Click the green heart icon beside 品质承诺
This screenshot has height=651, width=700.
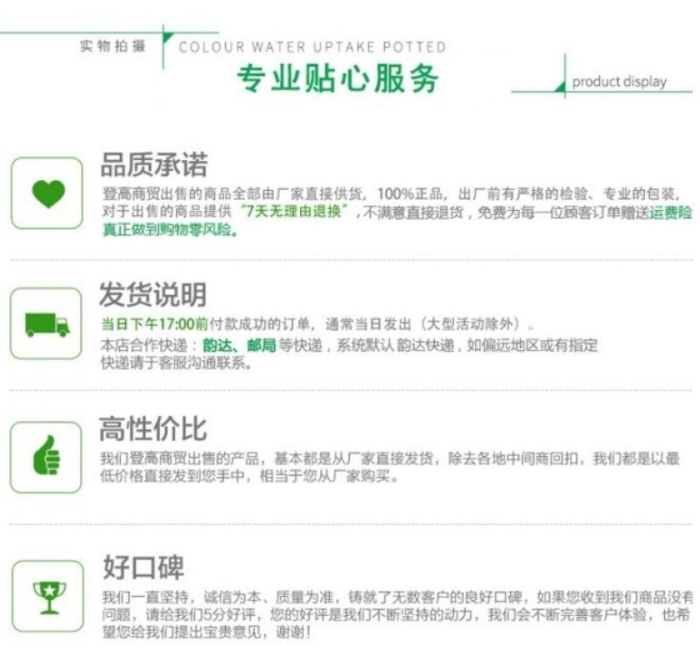(48, 193)
